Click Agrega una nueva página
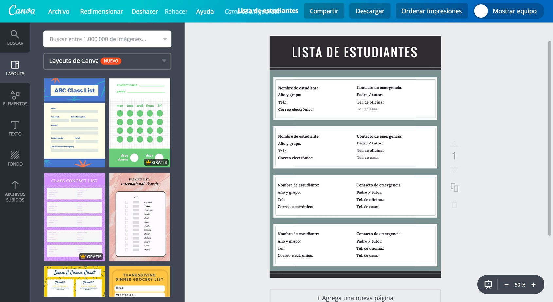The width and height of the screenshot is (553, 302). (x=355, y=298)
